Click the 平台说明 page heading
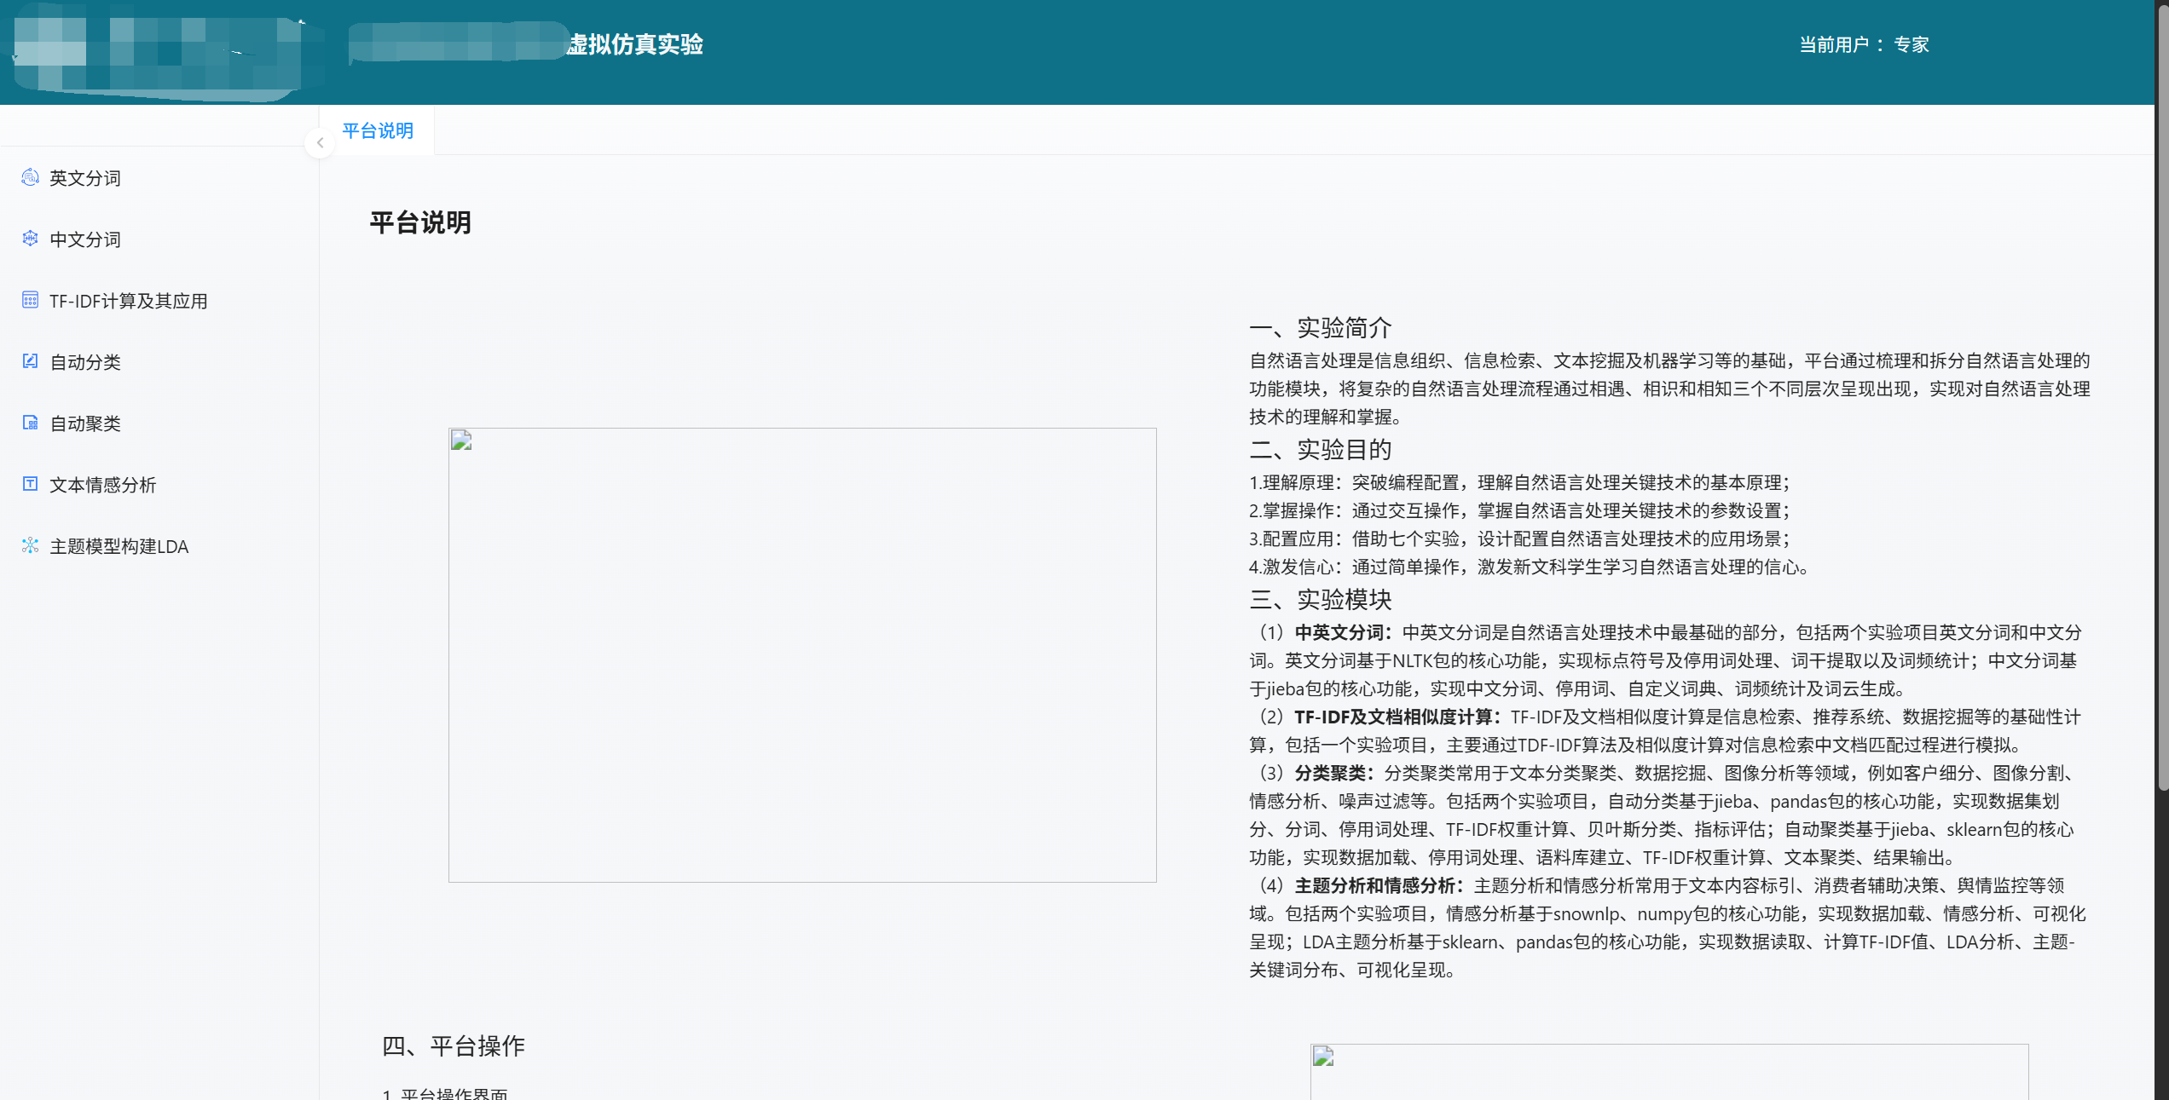The height and width of the screenshot is (1100, 2169). point(420,223)
